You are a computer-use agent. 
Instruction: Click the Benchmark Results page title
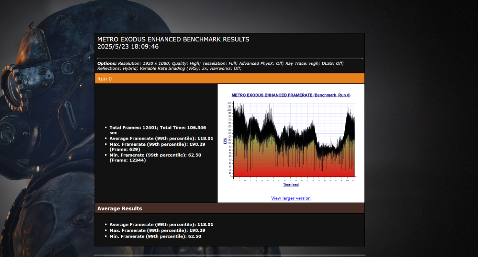point(173,39)
